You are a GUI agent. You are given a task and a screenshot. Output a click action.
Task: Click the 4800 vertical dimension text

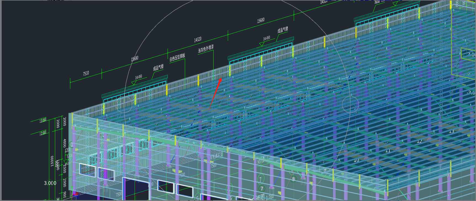coord(64,143)
